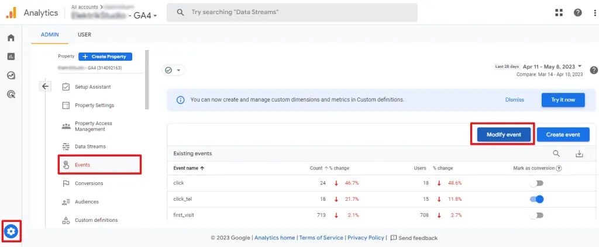Select Data Streams in admin menu
599x247 pixels.
[x=90, y=146]
